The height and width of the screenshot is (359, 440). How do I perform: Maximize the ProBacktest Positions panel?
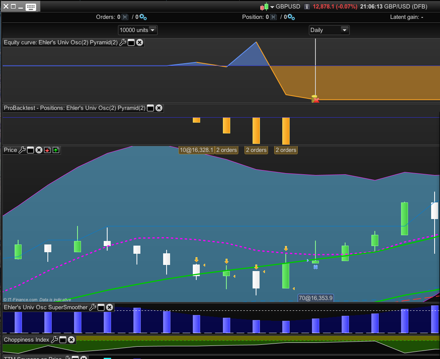150,108
